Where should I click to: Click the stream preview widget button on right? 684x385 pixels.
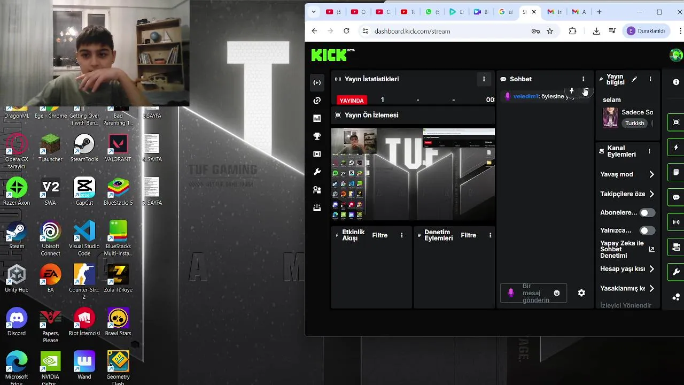point(676,122)
